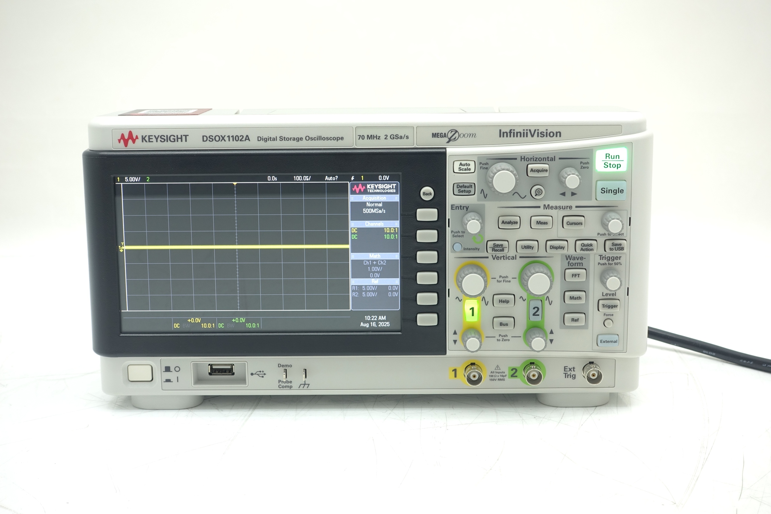The height and width of the screenshot is (514, 771).
Task: Open the Meas measurement menu
Action: click(542, 223)
